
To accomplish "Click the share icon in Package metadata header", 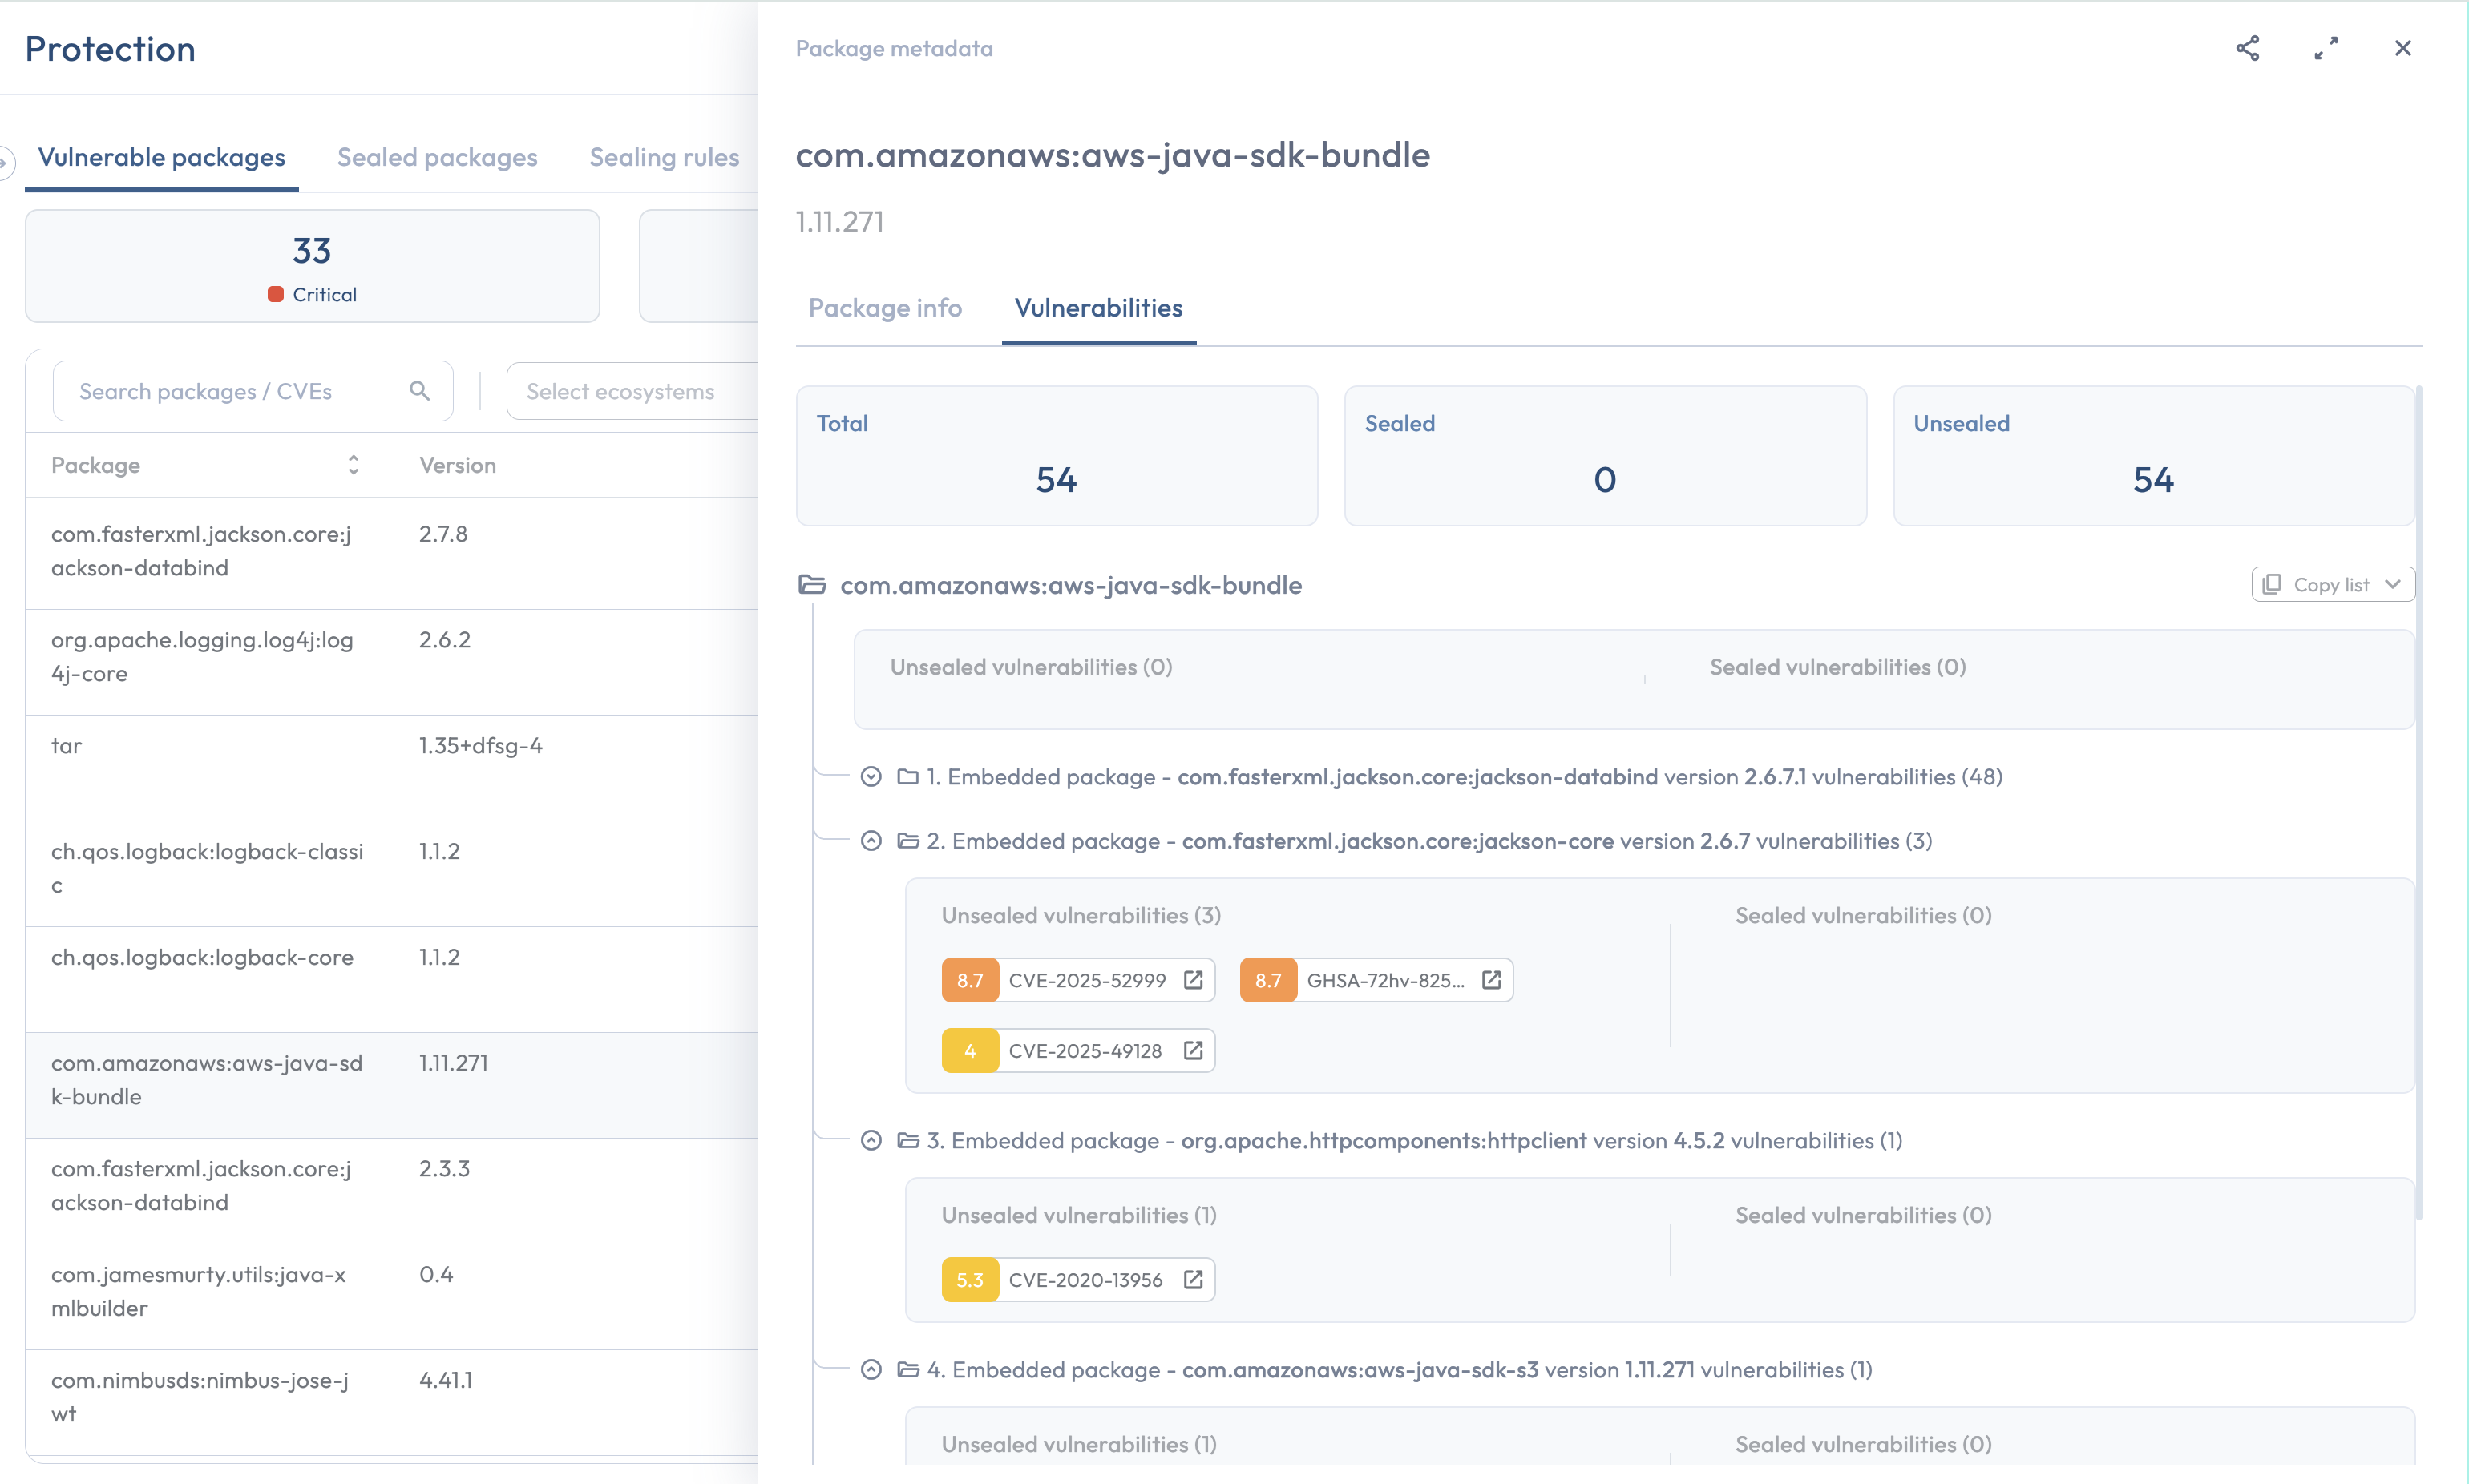I will click(2247, 48).
